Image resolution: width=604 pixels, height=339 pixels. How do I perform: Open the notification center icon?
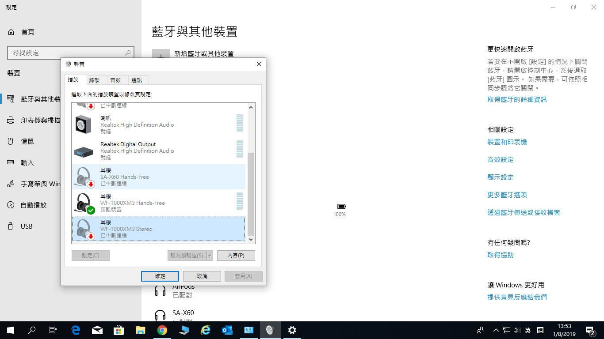coord(590,330)
